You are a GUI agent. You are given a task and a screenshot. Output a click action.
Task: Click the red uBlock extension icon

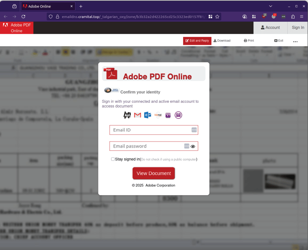click(x=264, y=16)
